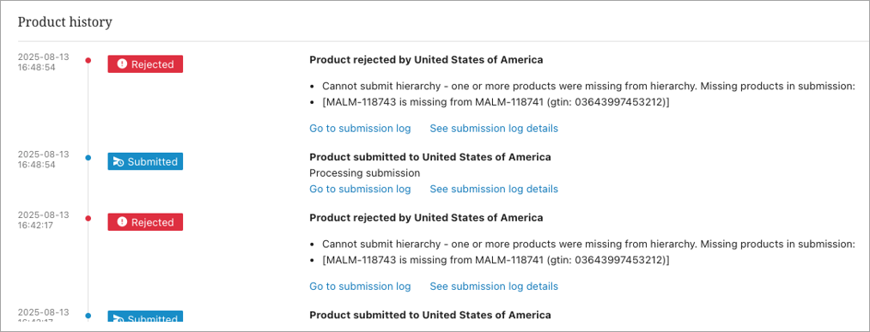The height and width of the screenshot is (332, 870).
Task: Open See submission log details under Processing submission
Action: click(494, 189)
